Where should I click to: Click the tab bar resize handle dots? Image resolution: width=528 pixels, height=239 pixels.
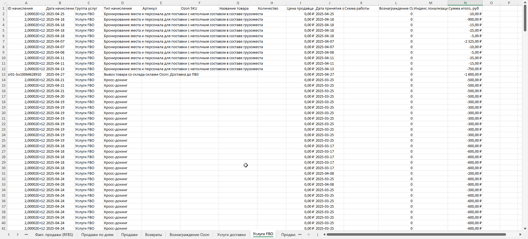(x=317, y=235)
